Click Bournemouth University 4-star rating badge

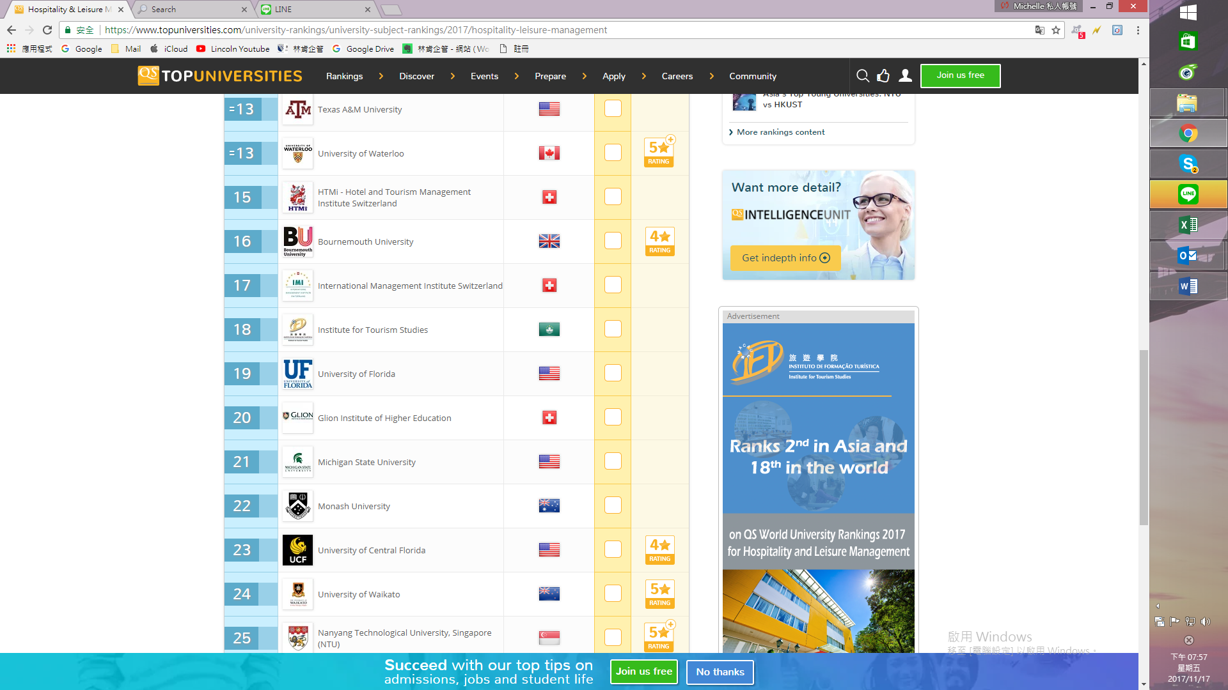point(659,241)
